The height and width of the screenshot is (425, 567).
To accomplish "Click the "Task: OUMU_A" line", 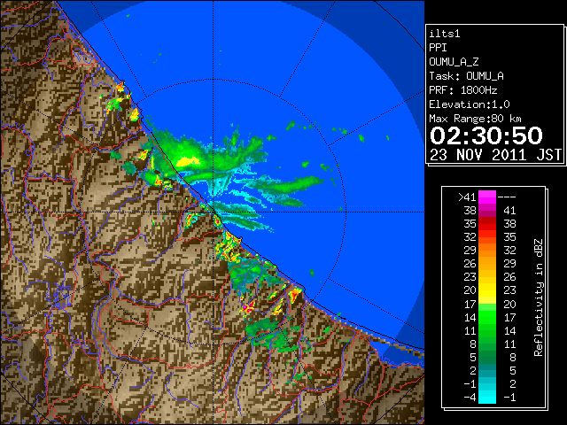I will tap(466, 76).
